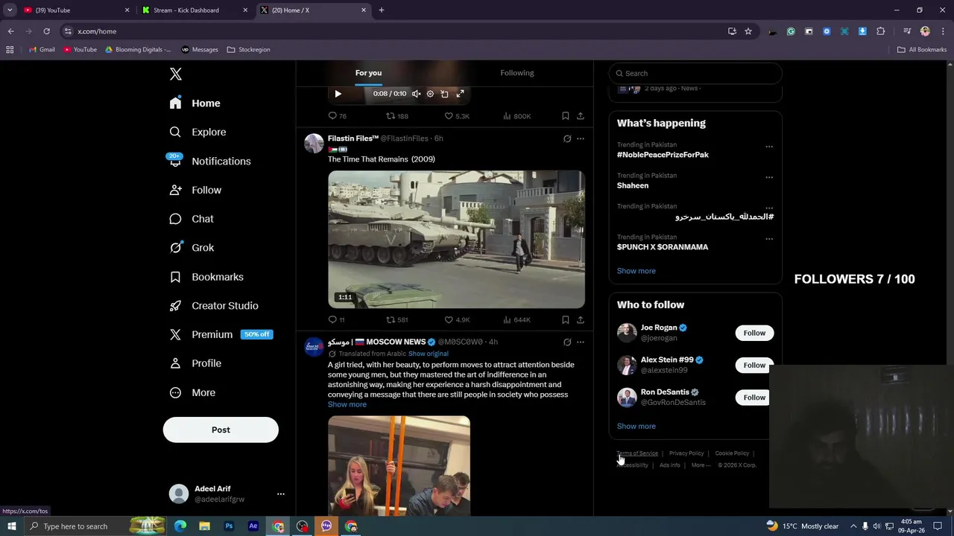This screenshot has height=536, width=954.
Task: Go to Profile in the sidebar
Action: [x=195, y=363]
